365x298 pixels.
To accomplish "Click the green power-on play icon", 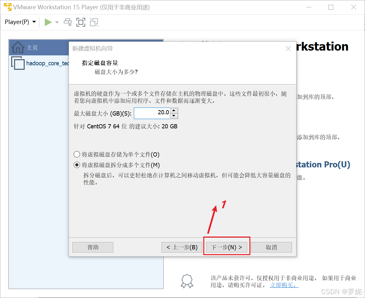I will [48, 22].
